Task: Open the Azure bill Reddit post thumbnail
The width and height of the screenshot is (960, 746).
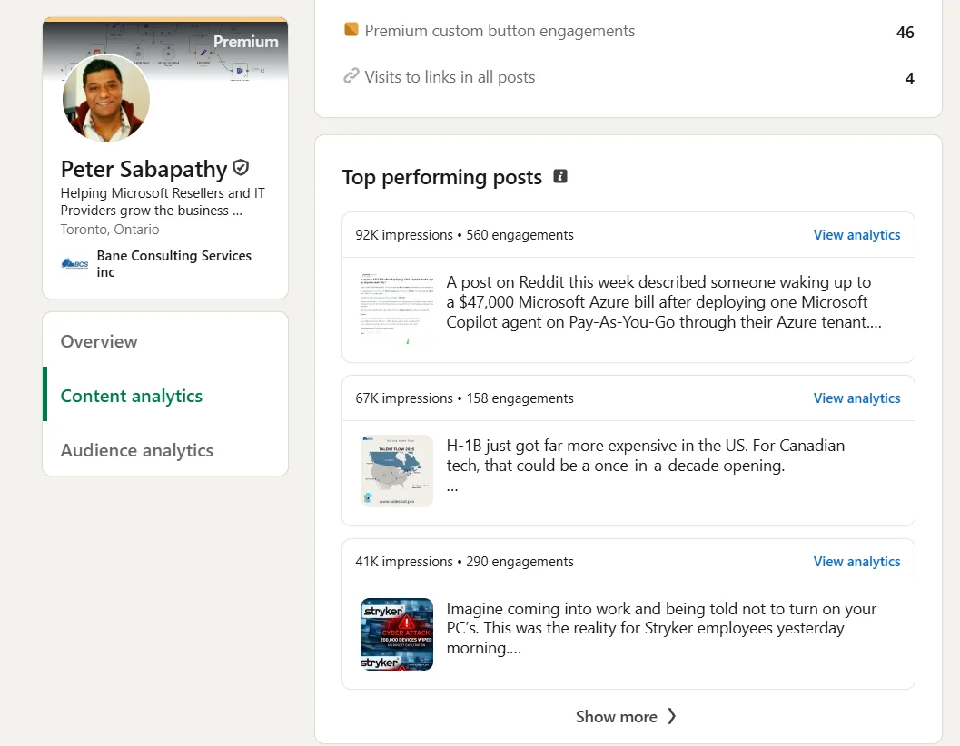Action: click(x=397, y=308)
